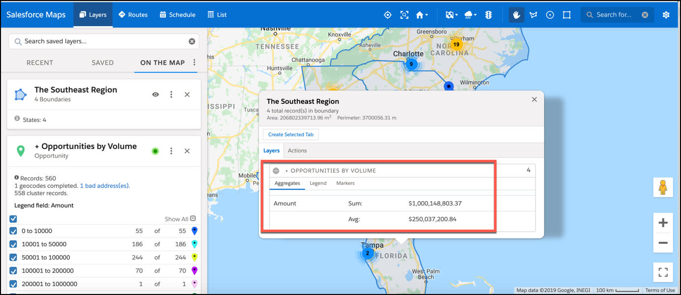The image size is (681, 295).
Task: Open the Aggregates sub-tab
Action: coord(287,183)
